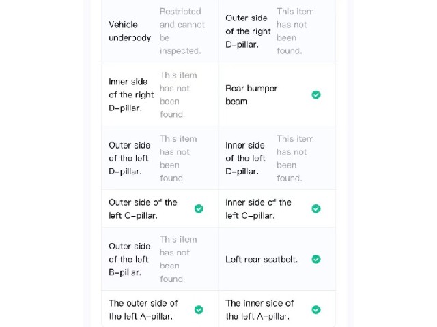437x327 pixels.
Task: Select Outer side of the left B-pillar label
Action: (x=130, y=259)
